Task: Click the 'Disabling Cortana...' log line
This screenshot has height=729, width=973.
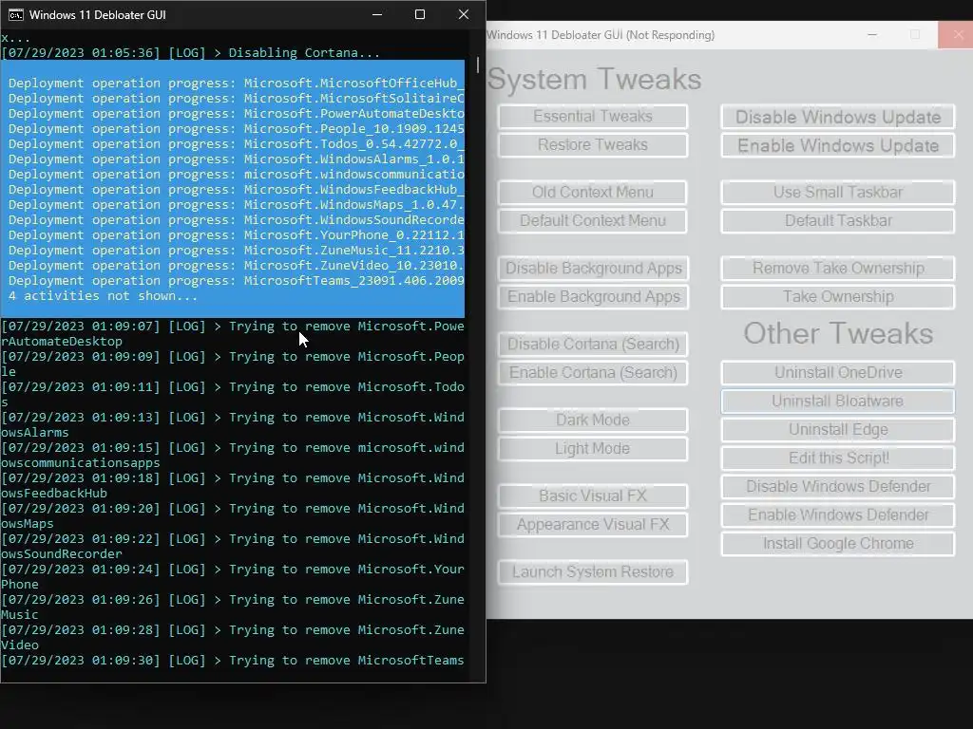Action: pos(190,53)
